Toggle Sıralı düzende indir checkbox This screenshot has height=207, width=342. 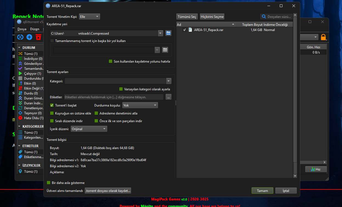(x=52, y=121)
